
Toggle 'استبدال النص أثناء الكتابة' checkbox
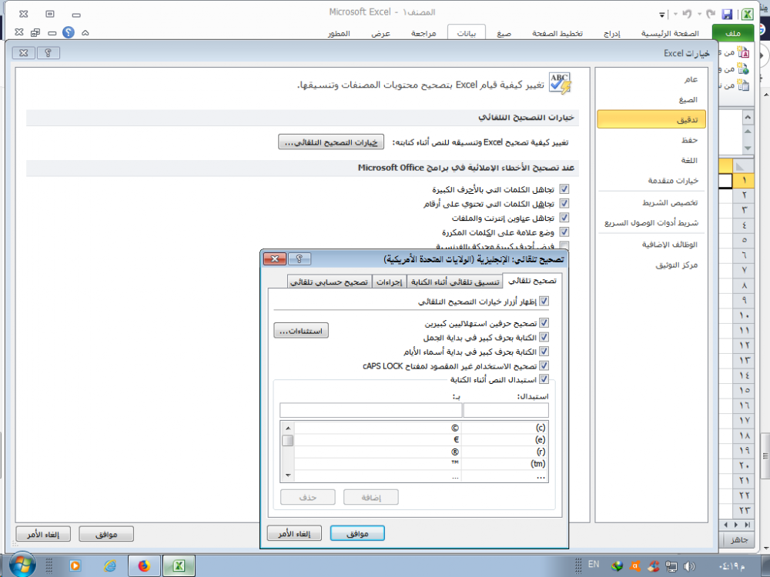pyautogui.click(x=544, y=379)
